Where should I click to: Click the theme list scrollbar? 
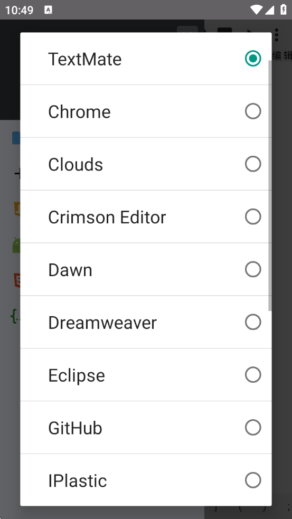[x=270, y=185]
